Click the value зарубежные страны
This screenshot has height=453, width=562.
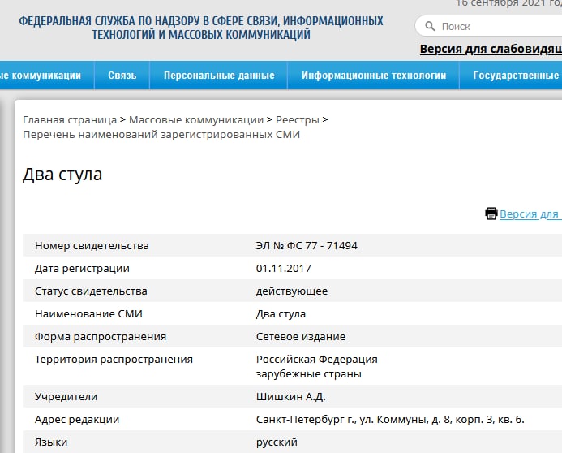(x=309, y=373)
